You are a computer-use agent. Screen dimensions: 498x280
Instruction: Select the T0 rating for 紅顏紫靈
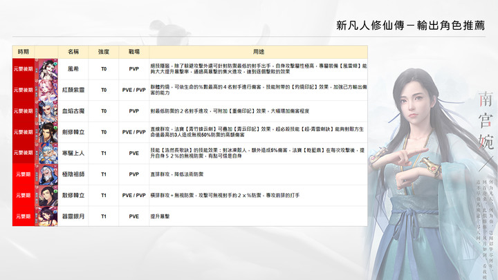[104, 90]
